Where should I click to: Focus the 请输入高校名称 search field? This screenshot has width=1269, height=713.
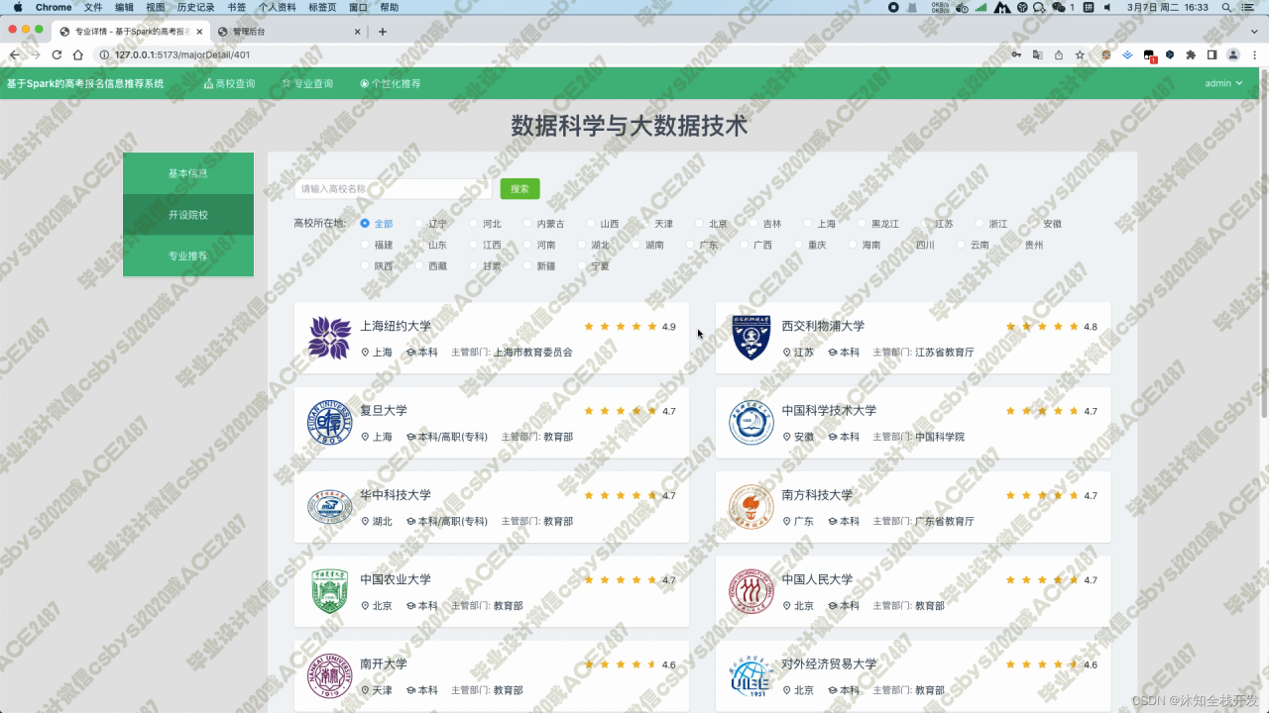pyautogui.click(x=393, y=188)
